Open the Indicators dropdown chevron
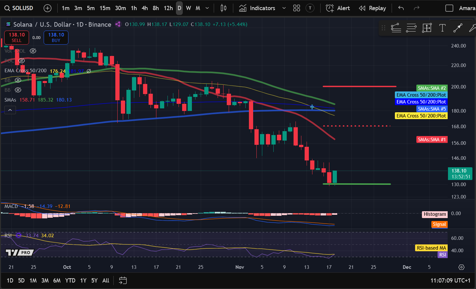 pyautogui.click(x=283, y=8)
